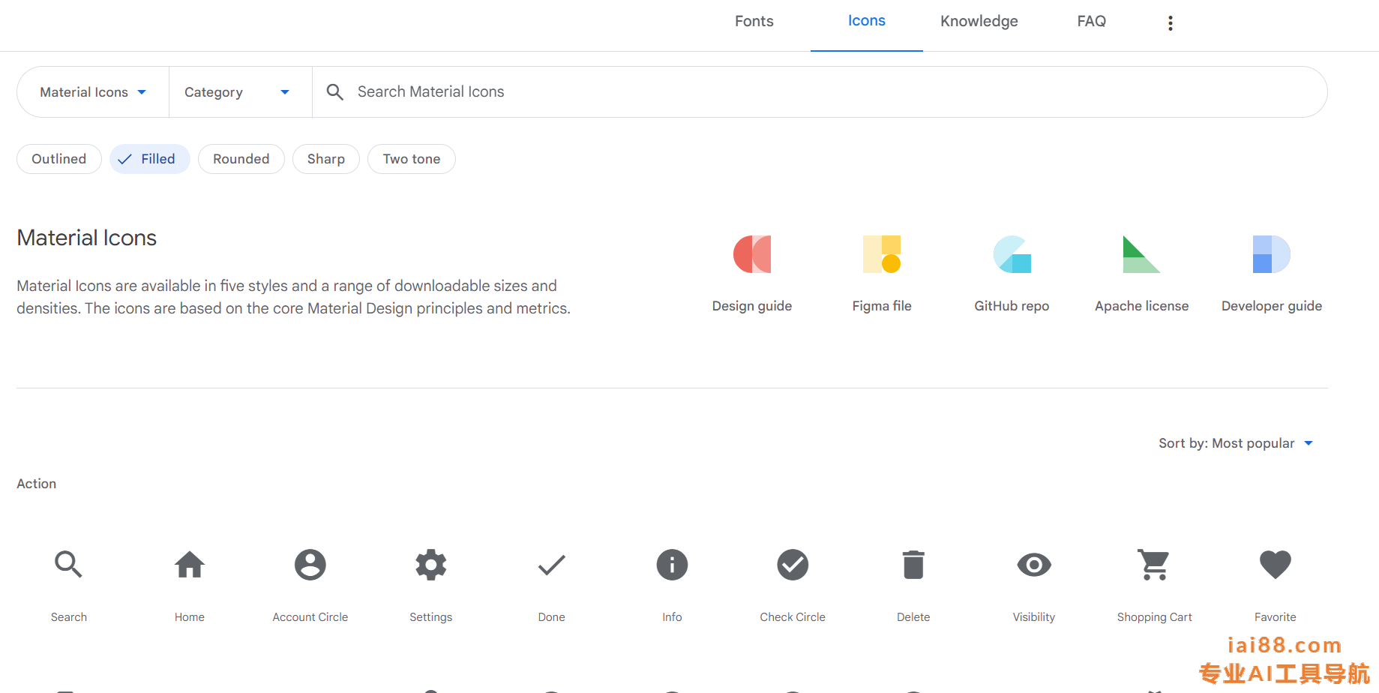Click the Settings label text
The height and width of the screenshot is (693, 1379).
(x=431, y=617)
